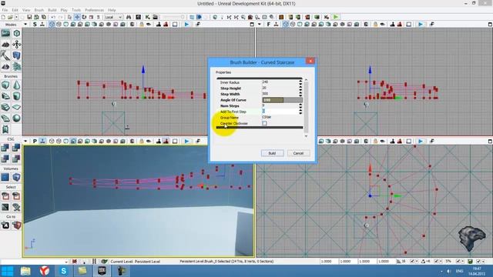Select the Cube brush builder

tap(5, 85)
